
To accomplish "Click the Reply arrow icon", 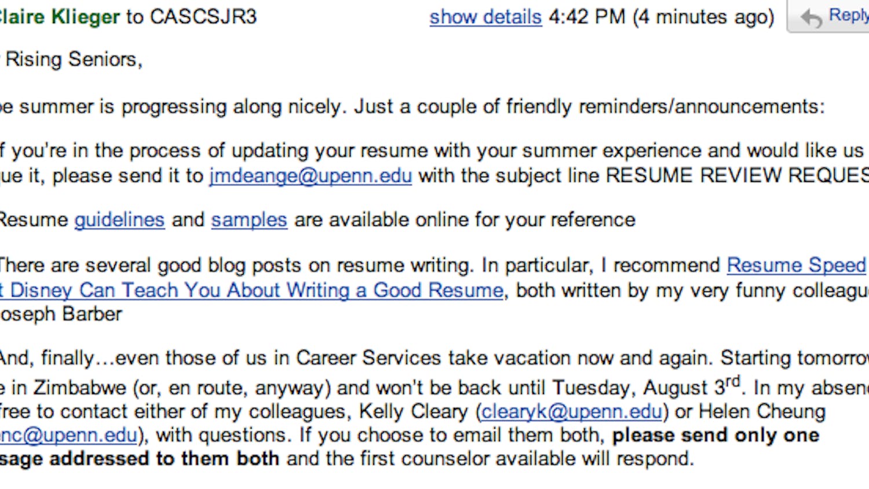I will coord(812,18).
